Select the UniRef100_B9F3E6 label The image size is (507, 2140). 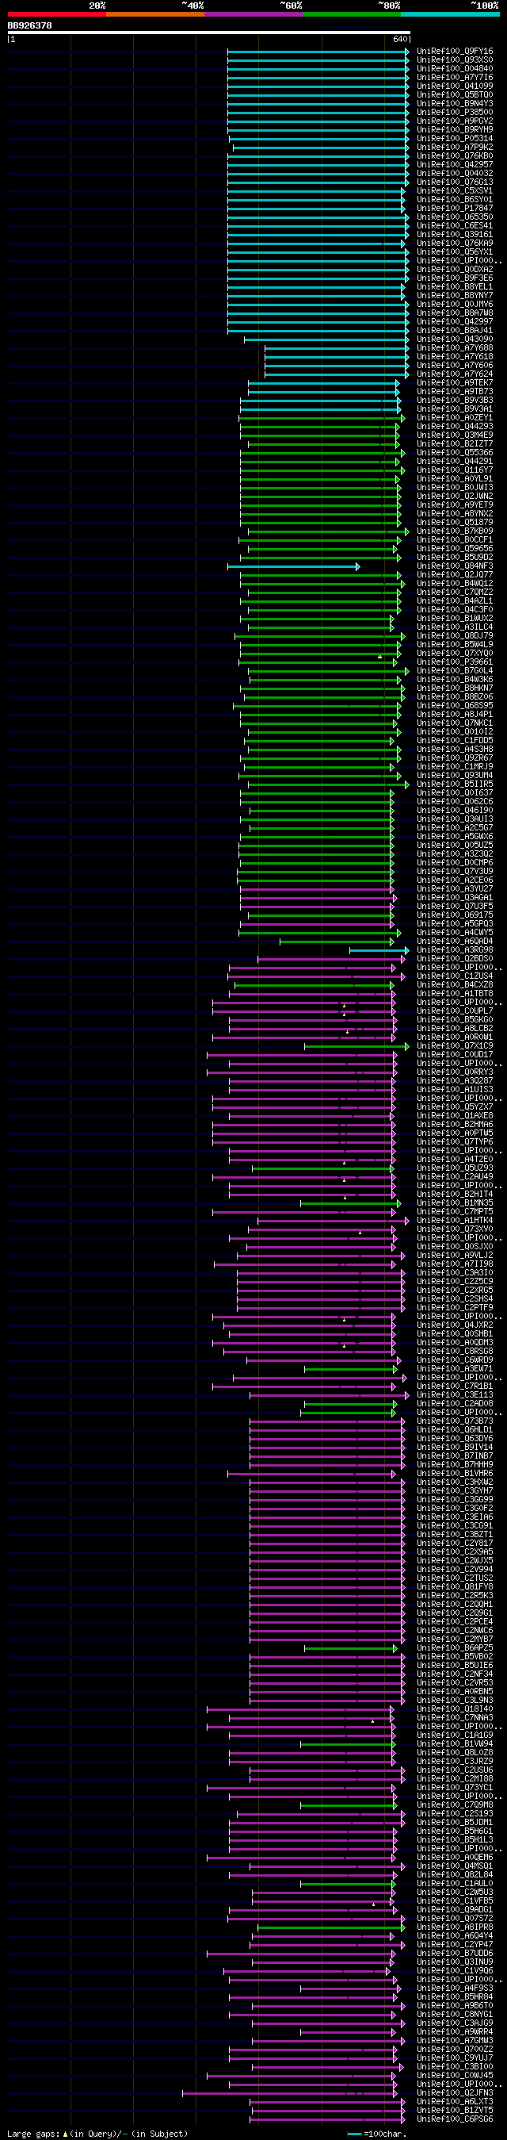click(x=455, y=278)
